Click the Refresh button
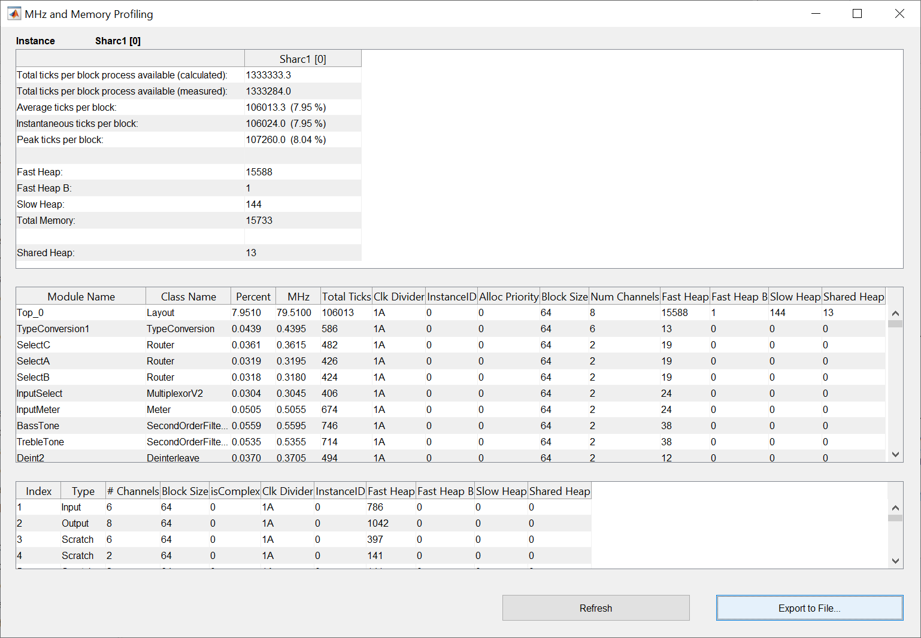This screenshot has height=638, width=921. pyautogui.click(x=596, y=608)
